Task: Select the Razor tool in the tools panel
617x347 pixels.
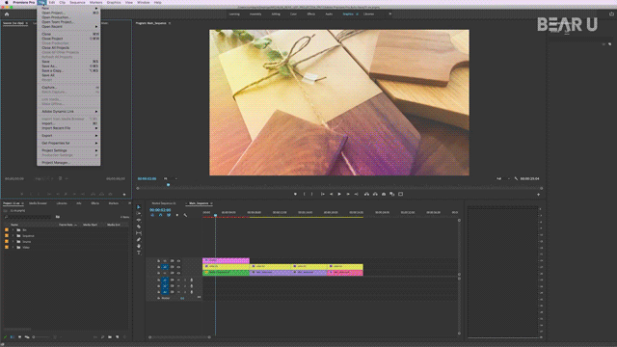Action: click(x=139, y=227)
